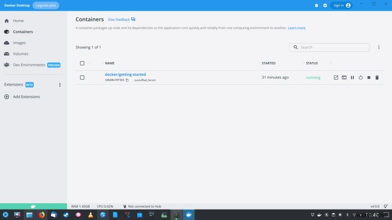This screenshot has width=392, height=220.
Task: Sort by the STARTED column header
Action: (269, 63)
